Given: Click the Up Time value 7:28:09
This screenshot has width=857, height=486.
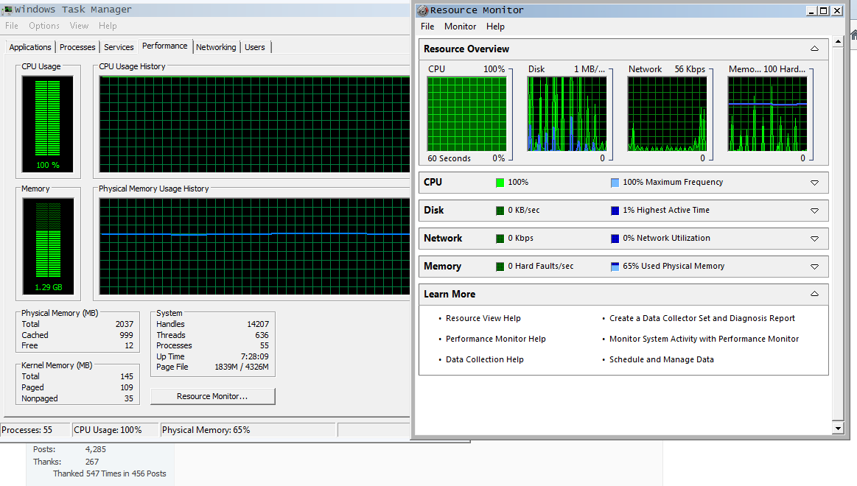Looking at the screenshot, I should pyautogui.click(x=255, y=356).
